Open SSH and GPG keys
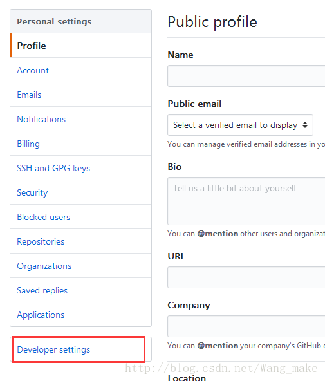This screenshot has width=325, height=381. pos(81,168)
